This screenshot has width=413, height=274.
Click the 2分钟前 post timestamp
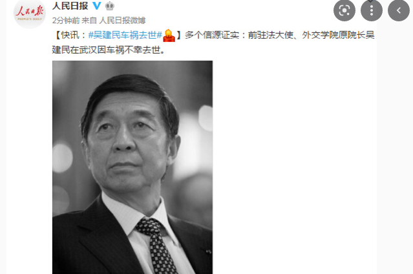pyautogui.click(x=65, y=20)
